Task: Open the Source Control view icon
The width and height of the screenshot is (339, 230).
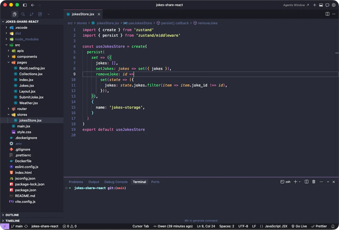Action: click(x=31, y=14)
